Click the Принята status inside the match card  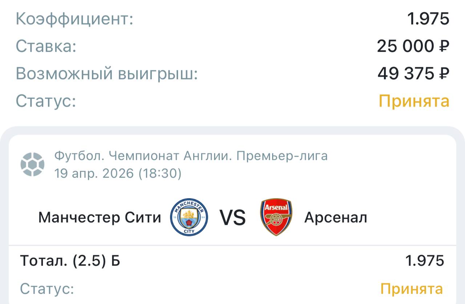point(412,289)
